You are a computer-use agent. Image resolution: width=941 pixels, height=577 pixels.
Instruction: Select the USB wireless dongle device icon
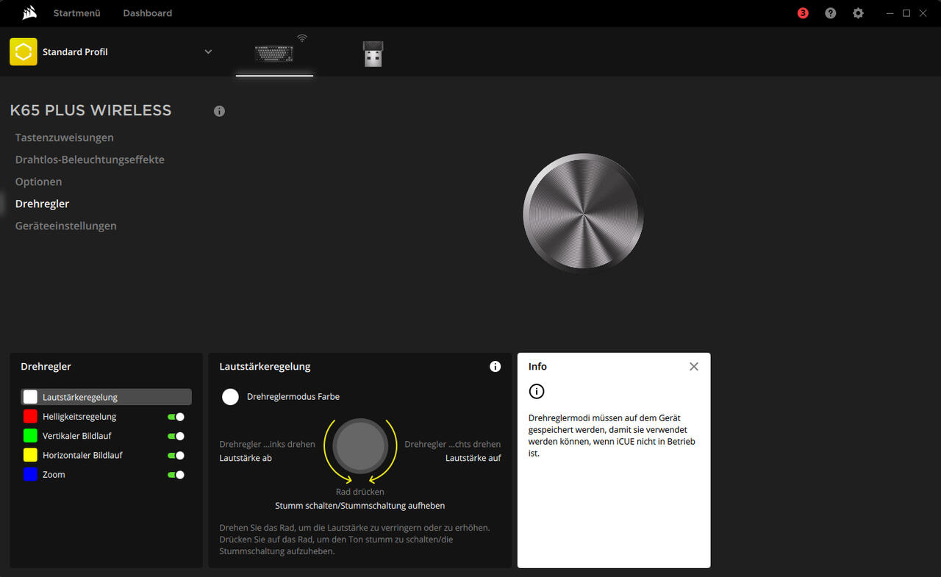click(373, 54)
